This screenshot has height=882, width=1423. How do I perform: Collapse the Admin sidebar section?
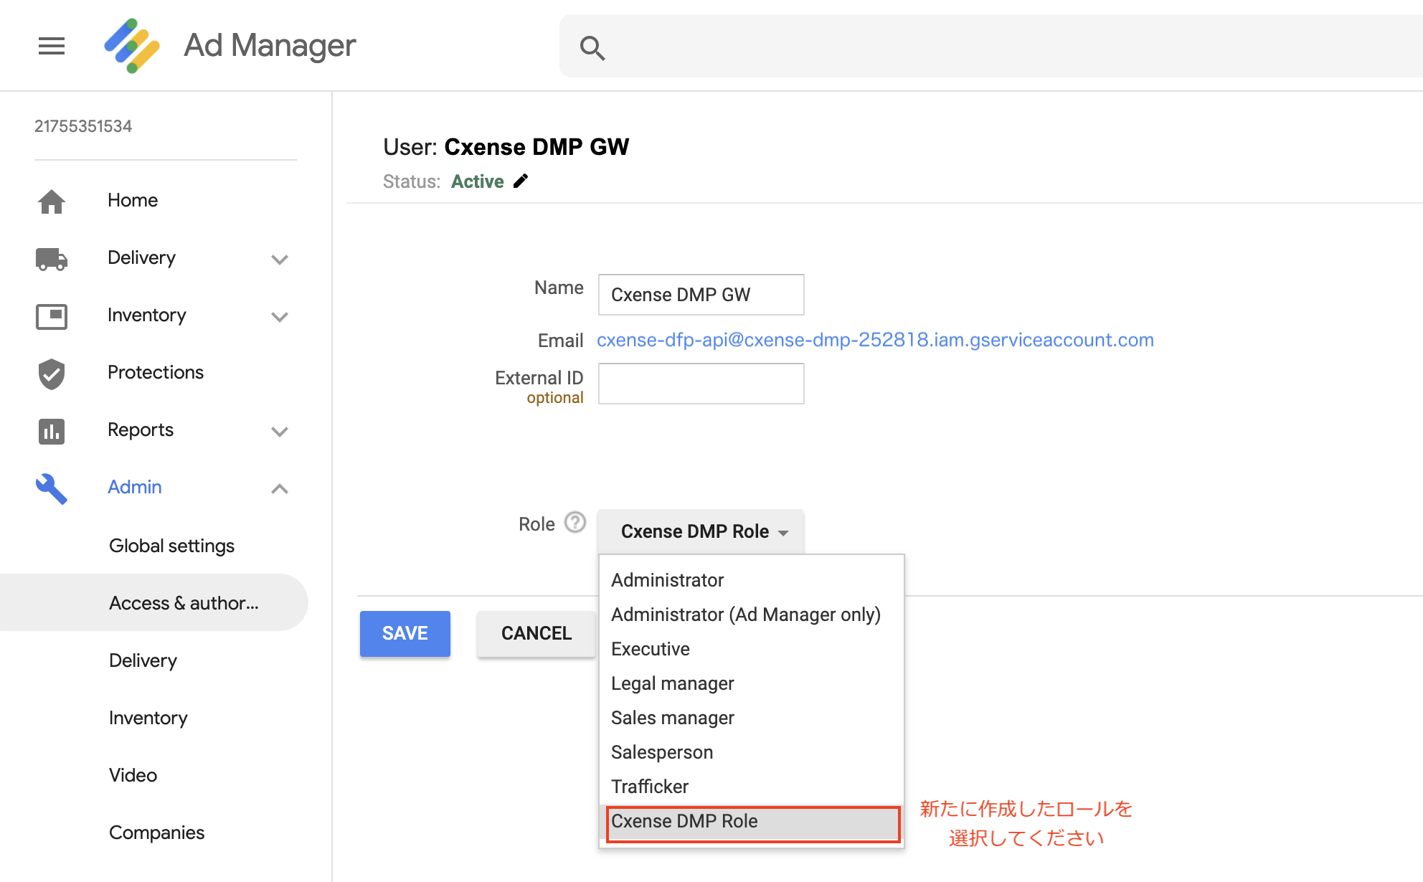click(x=280, y=488)
